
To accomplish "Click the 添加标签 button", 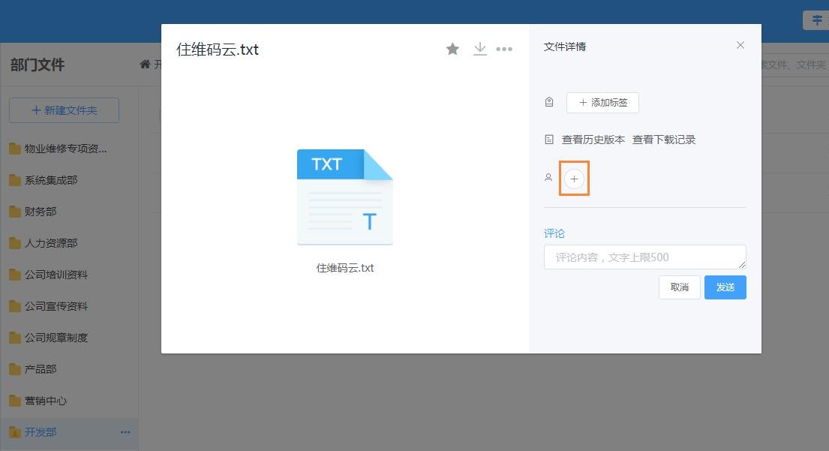I will click(602, 103).
